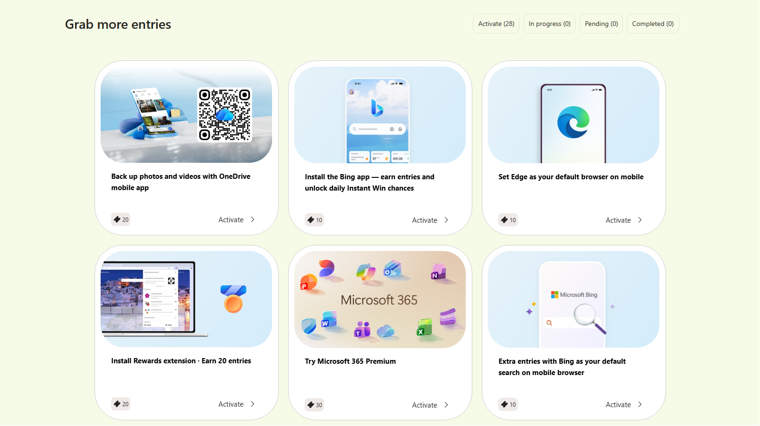Click the 10 entries badge on Bing app card

click(315, 220)
